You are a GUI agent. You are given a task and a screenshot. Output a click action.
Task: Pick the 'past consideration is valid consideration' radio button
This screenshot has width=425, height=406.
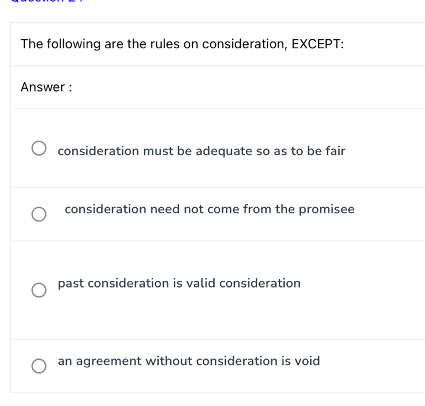39,290
